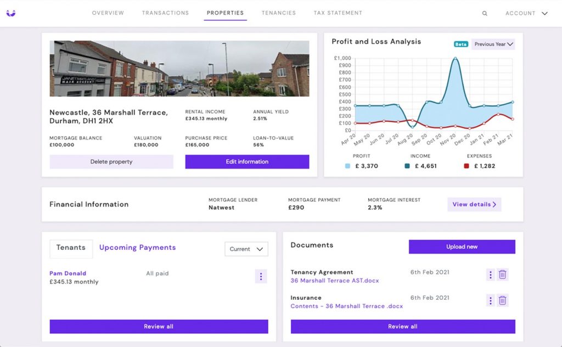
Task: Delete the Insurance document via trash icon
Action: click(x=503, y=300)
